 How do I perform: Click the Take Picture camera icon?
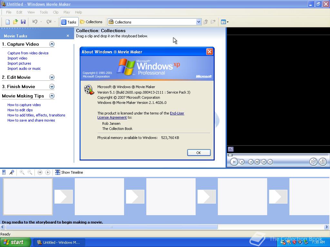(323, 162)
